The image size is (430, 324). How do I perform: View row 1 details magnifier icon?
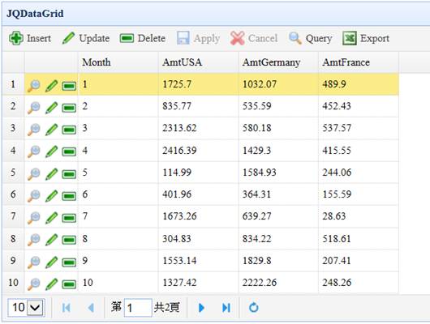[x=34, y=85]
